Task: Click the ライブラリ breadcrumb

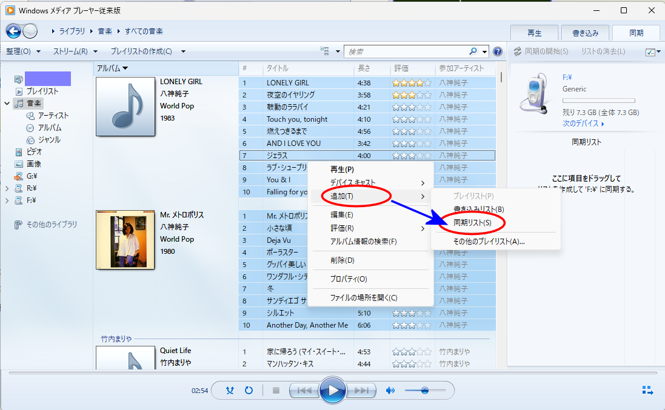Action: [72, 31]
